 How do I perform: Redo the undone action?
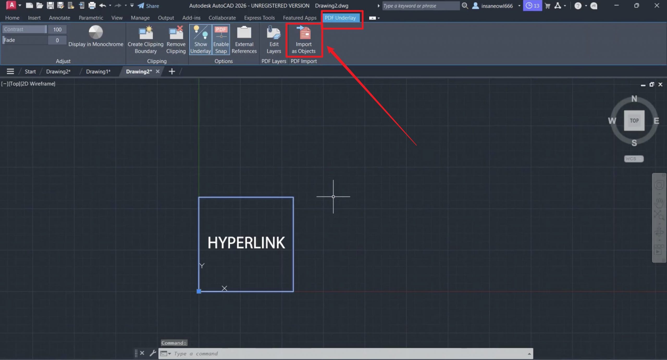tap(118, 5)
